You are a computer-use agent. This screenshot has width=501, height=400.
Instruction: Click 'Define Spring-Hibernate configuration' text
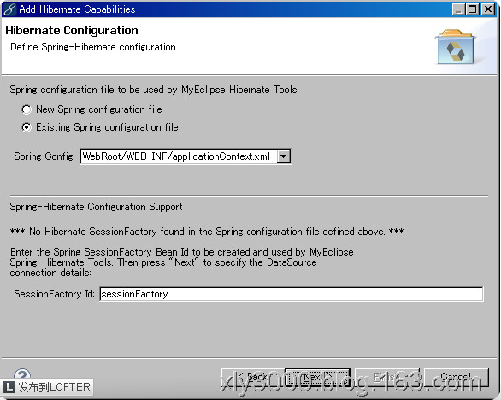tap(93, 47)
